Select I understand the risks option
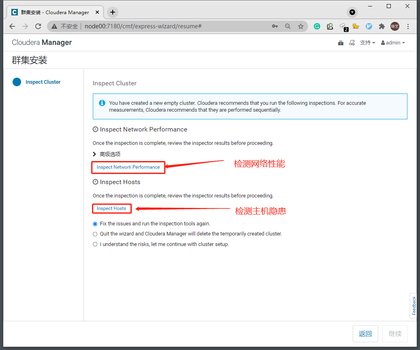 tap(95, 244)
